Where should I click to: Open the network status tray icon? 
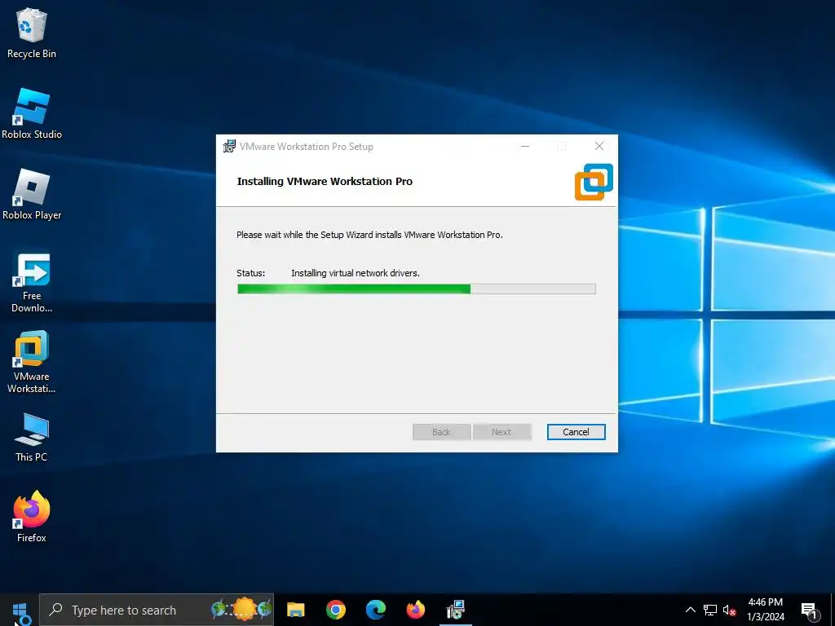pos(710,610)
